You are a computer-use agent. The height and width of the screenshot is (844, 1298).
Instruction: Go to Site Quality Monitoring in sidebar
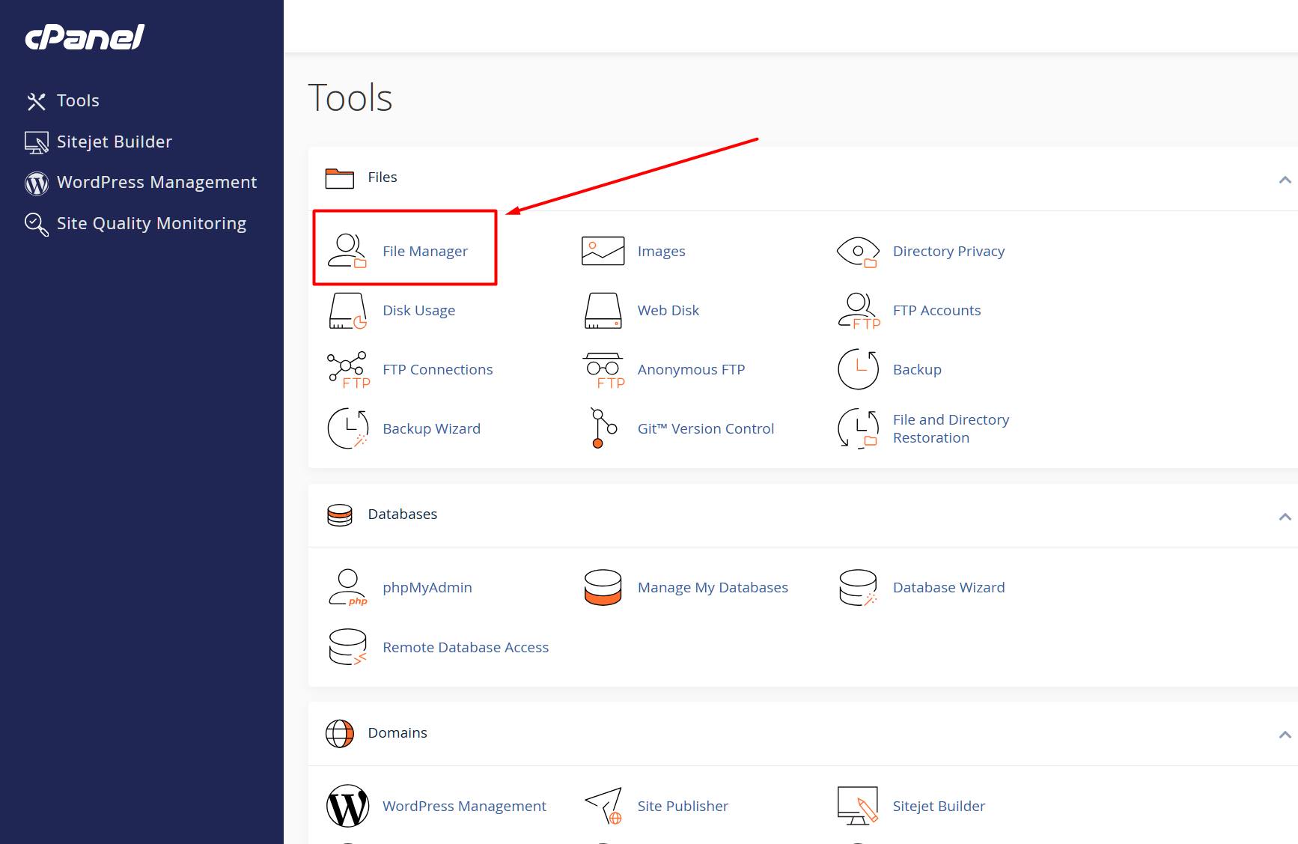click(151, 224)
